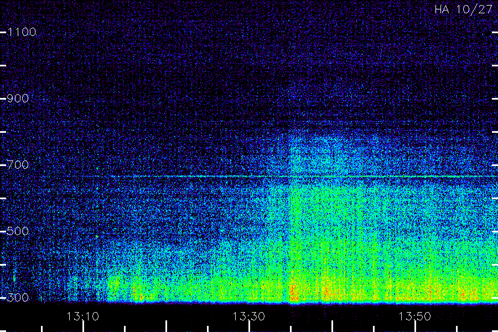
Task: Click the time tick mark below 13:10
Action: point(83,326)
